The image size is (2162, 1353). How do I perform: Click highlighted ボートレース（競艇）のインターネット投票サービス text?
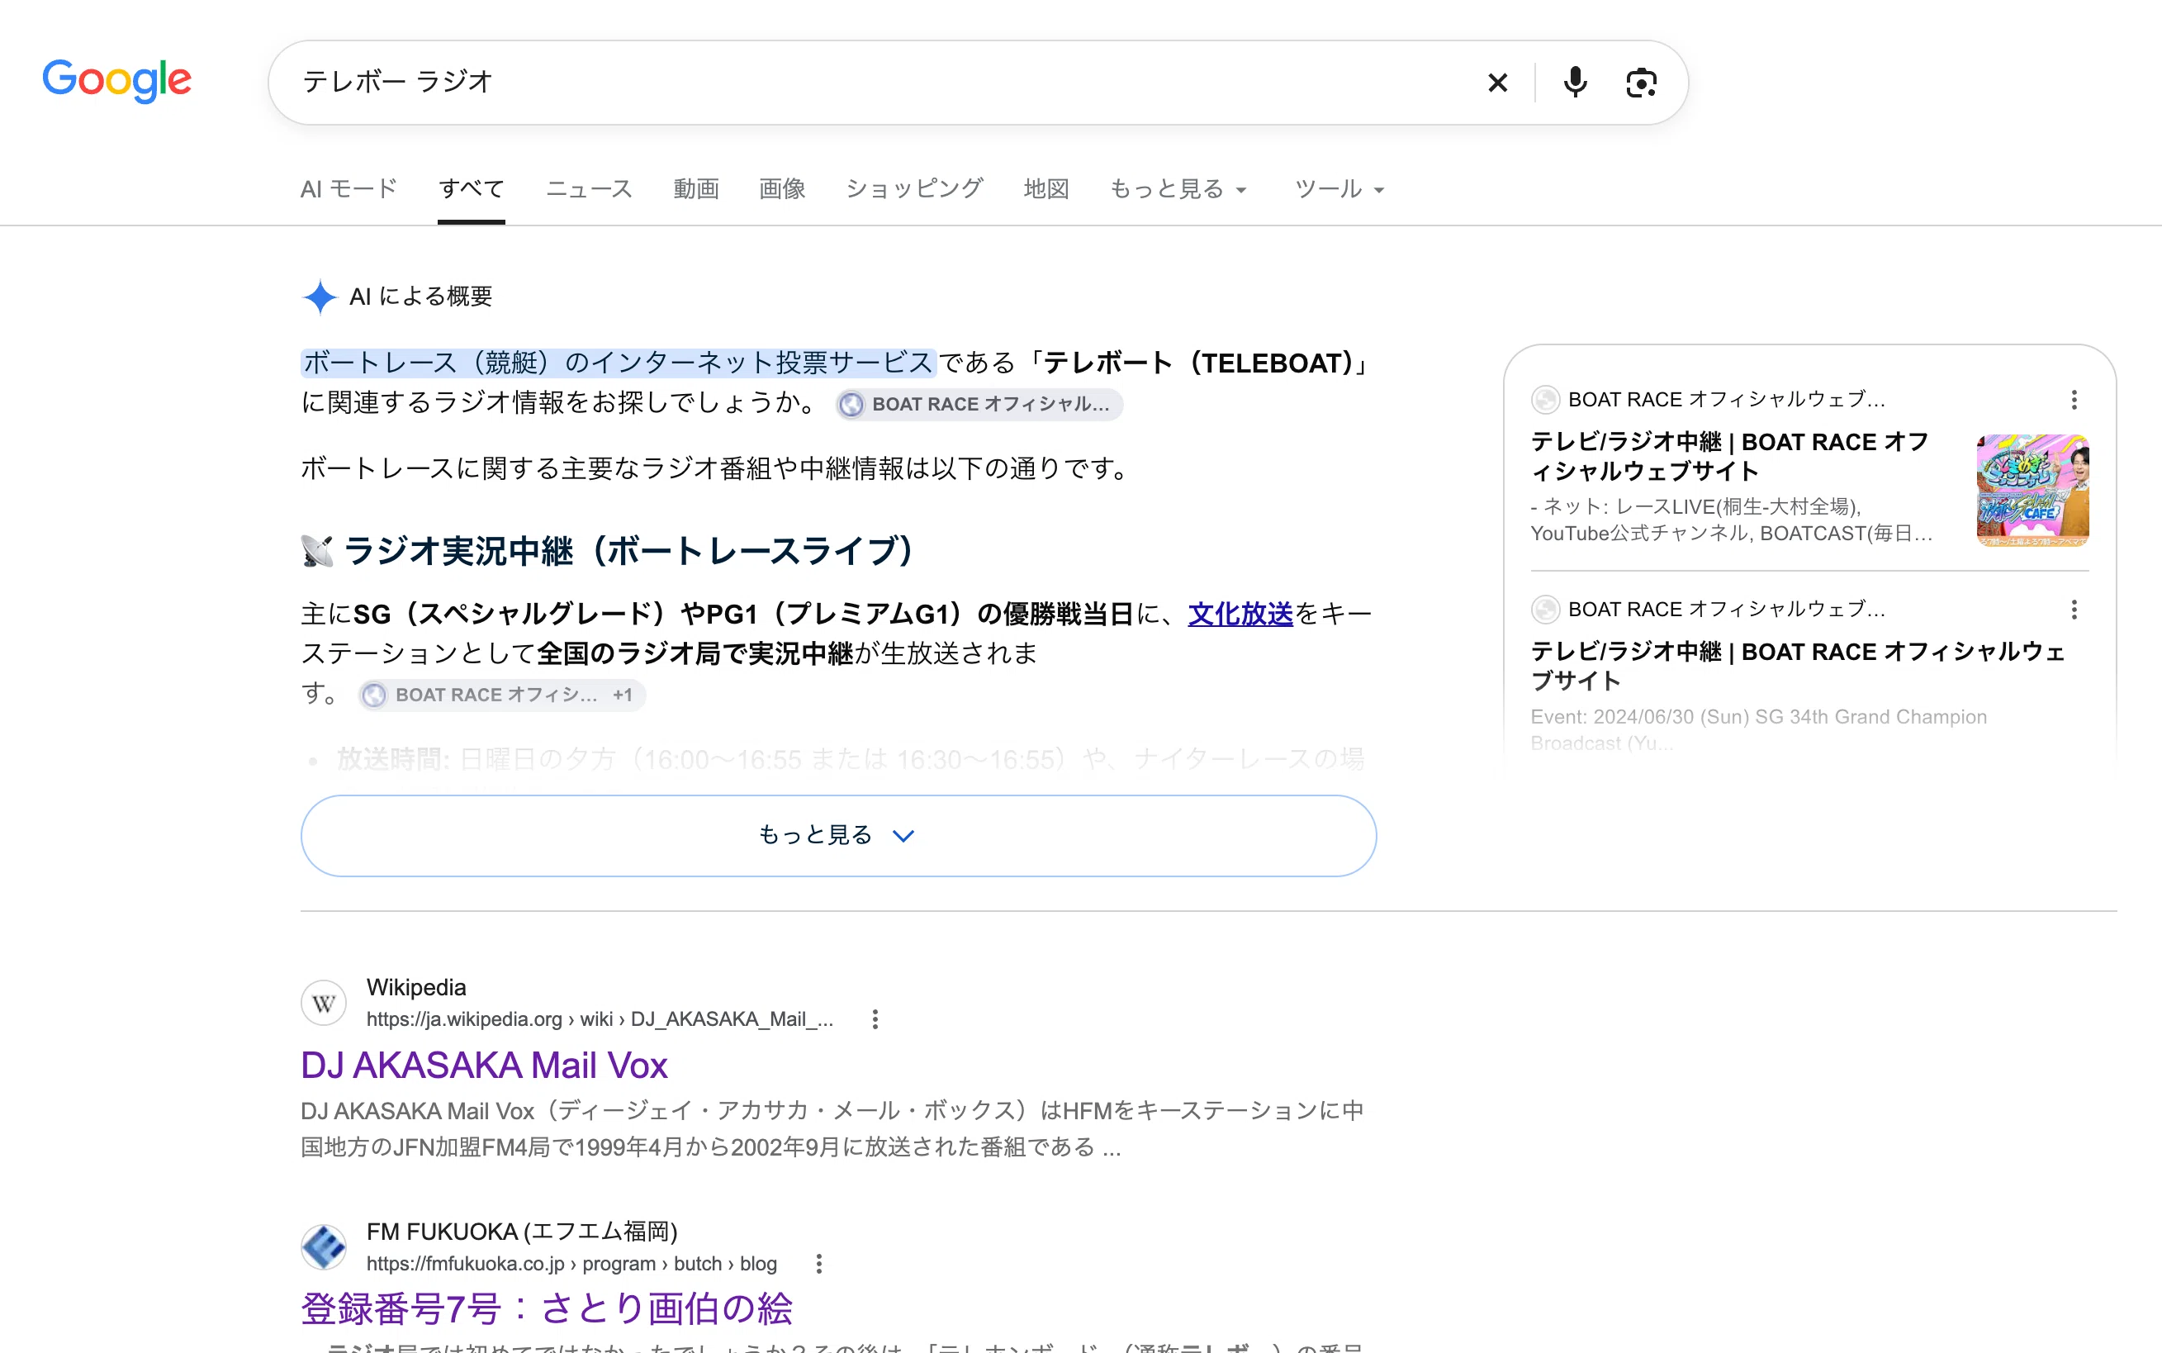coord(618,363)
